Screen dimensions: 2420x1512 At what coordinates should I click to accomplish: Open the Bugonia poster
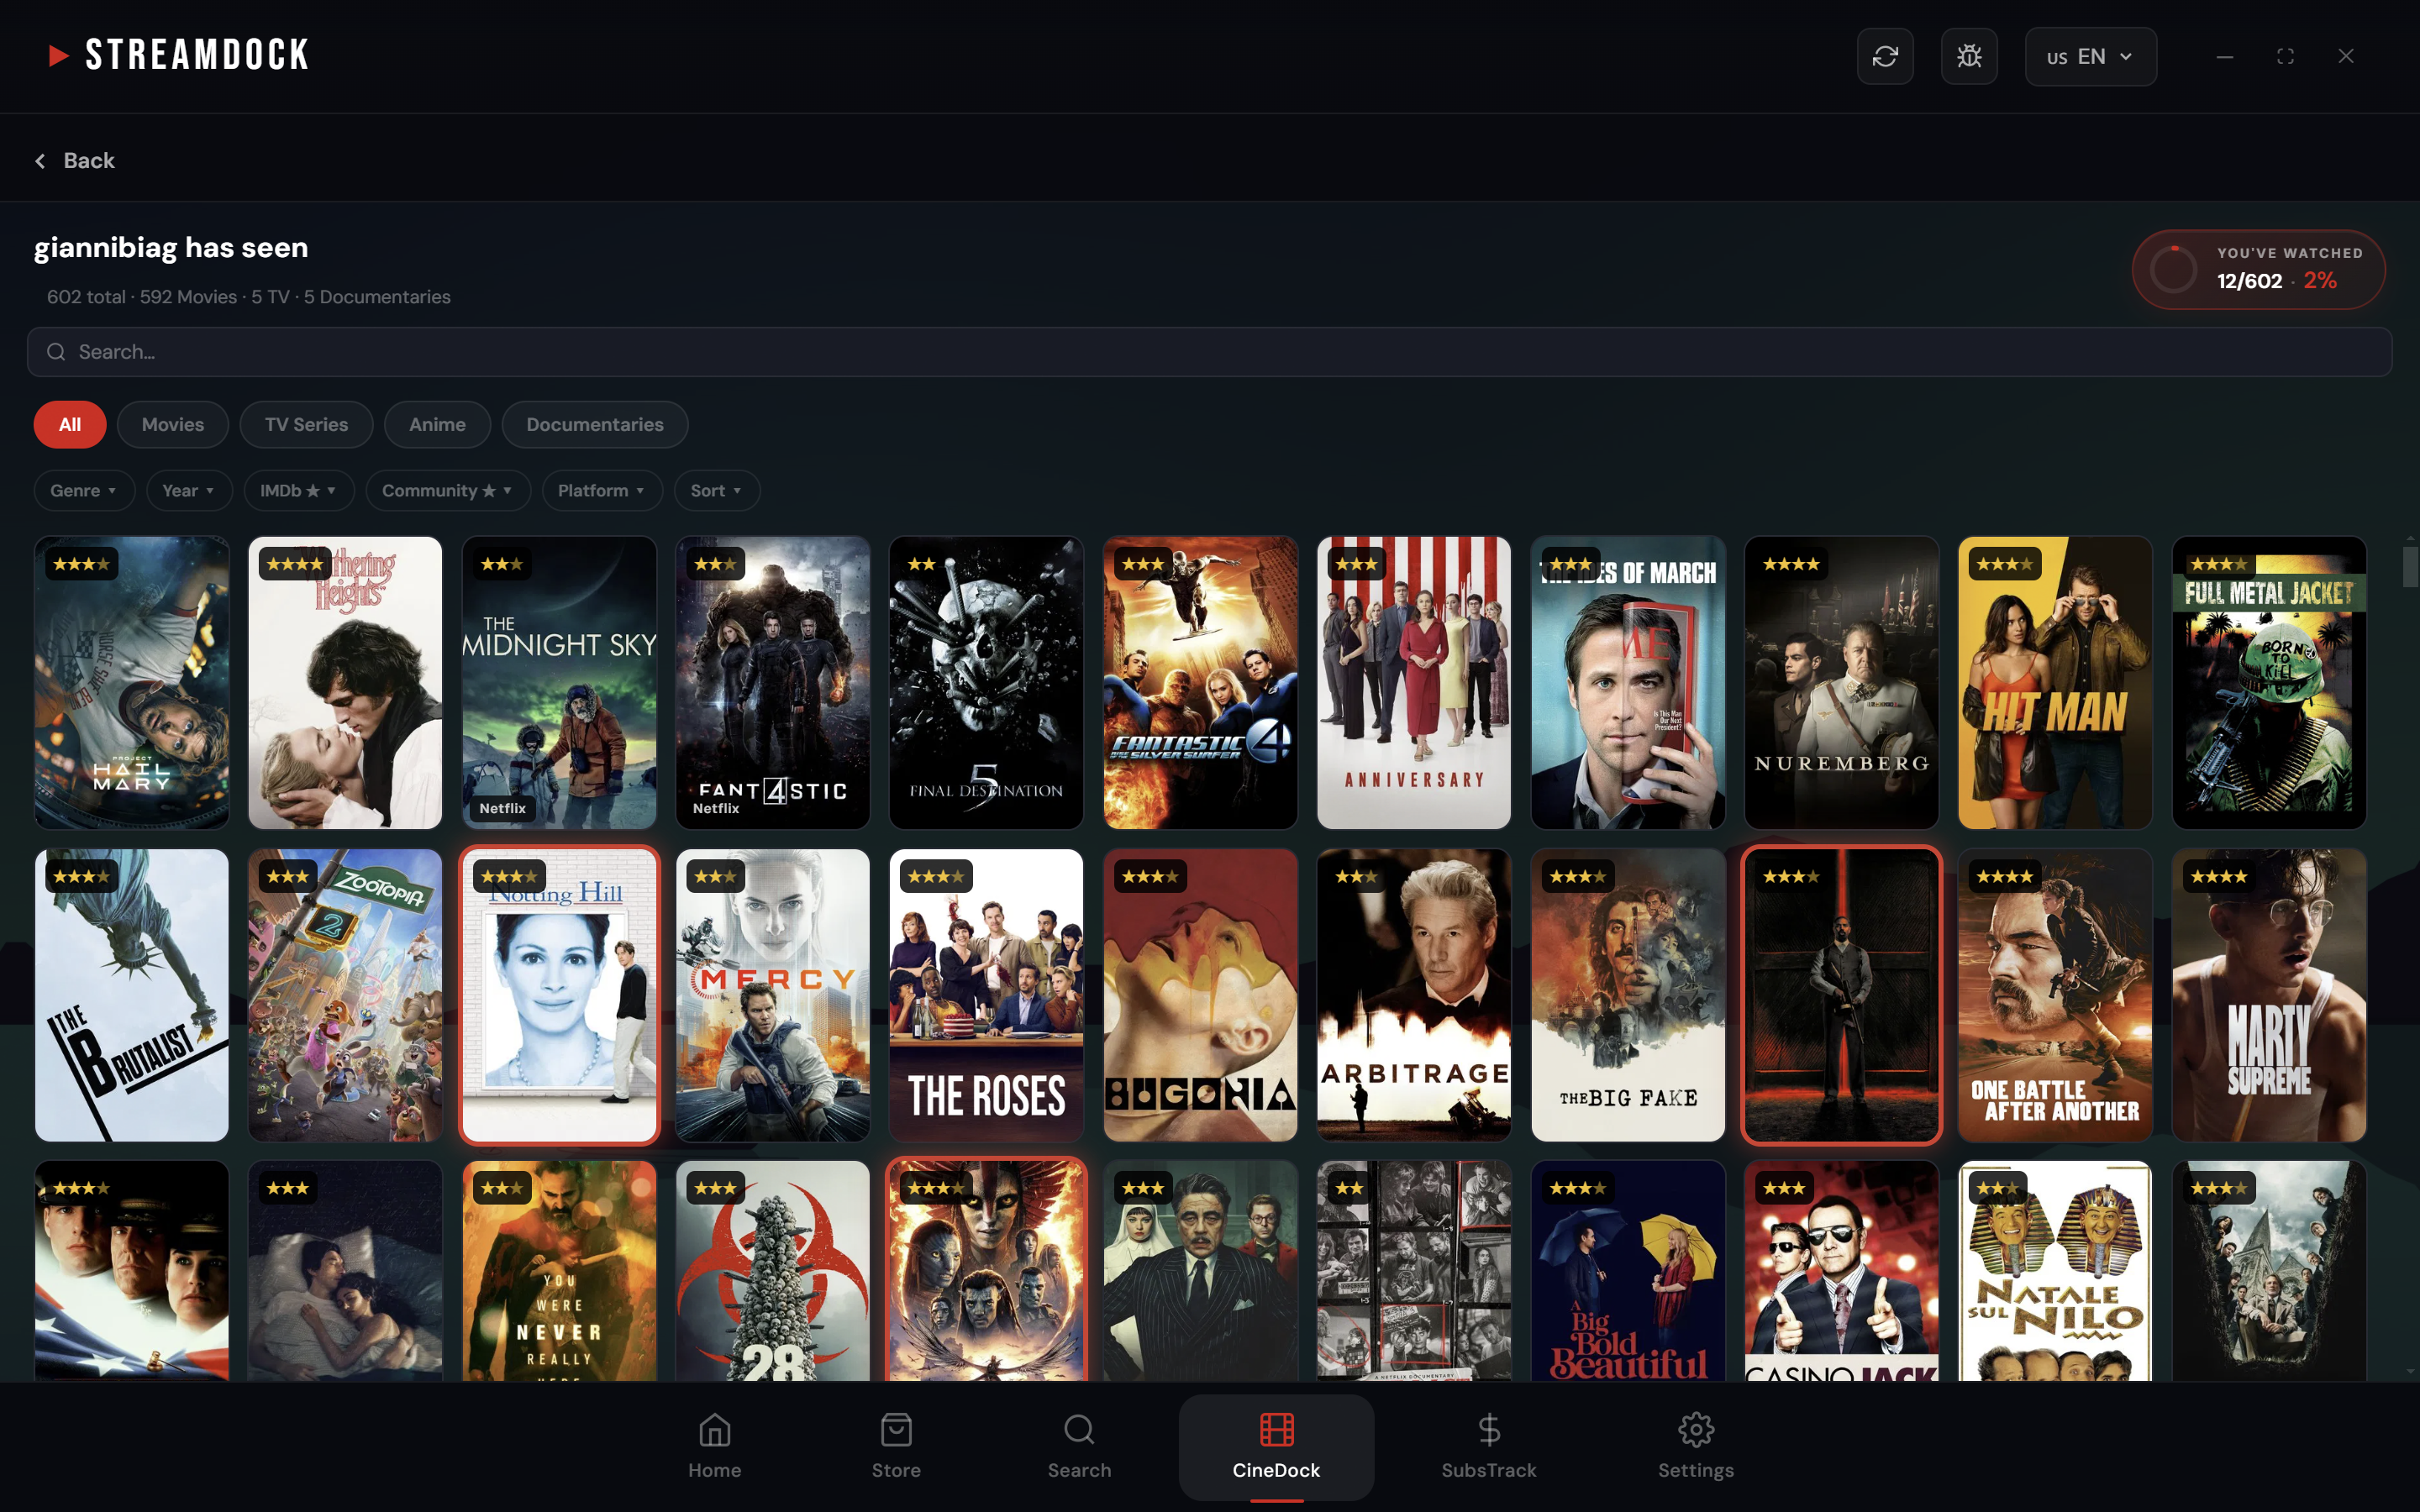coord(1200,995)
